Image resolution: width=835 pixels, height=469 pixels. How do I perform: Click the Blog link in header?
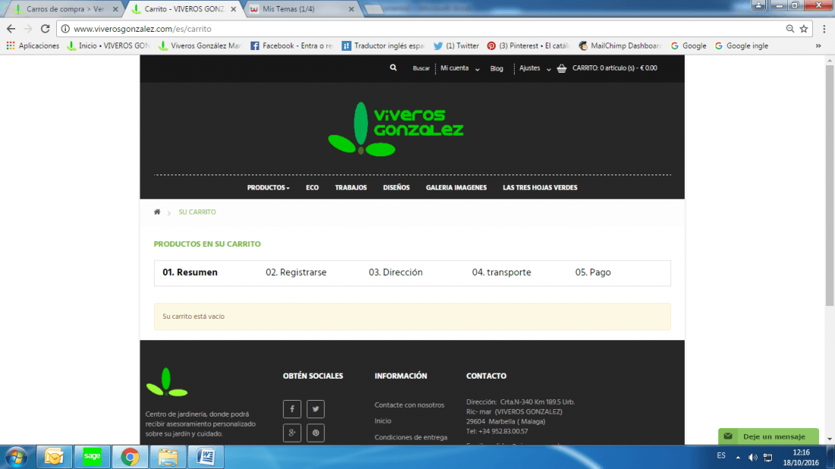(496, 68)
